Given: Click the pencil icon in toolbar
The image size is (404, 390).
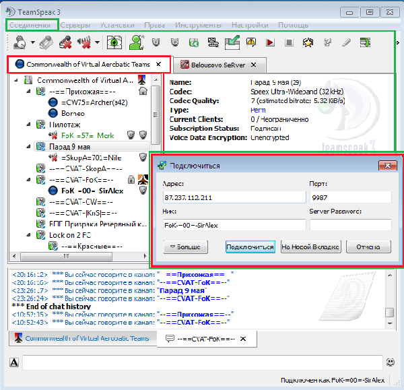Looking at the screenshot, I should click(x=346, y=42).
